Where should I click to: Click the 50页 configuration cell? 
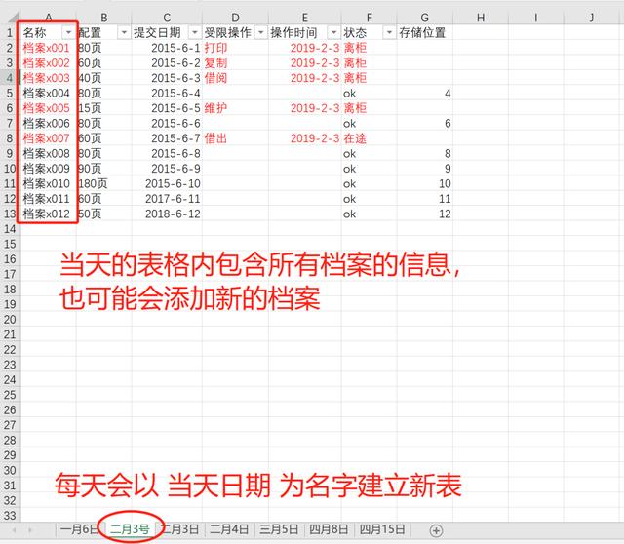pos(104,214)
